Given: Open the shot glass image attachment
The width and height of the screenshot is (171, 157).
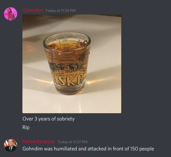Looking at the screenshot, I should pos(72,64).
